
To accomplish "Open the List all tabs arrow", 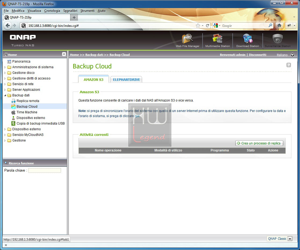I will (294, 17).
